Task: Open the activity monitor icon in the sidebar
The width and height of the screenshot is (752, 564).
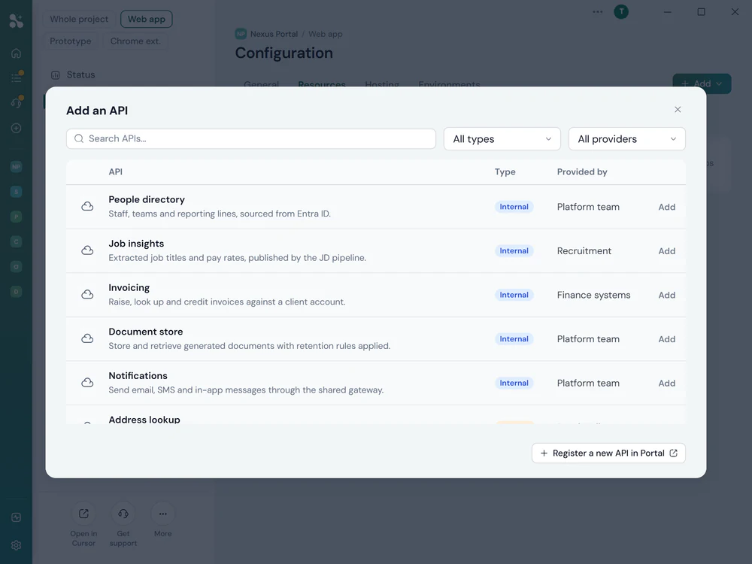Action: (17, 517)
